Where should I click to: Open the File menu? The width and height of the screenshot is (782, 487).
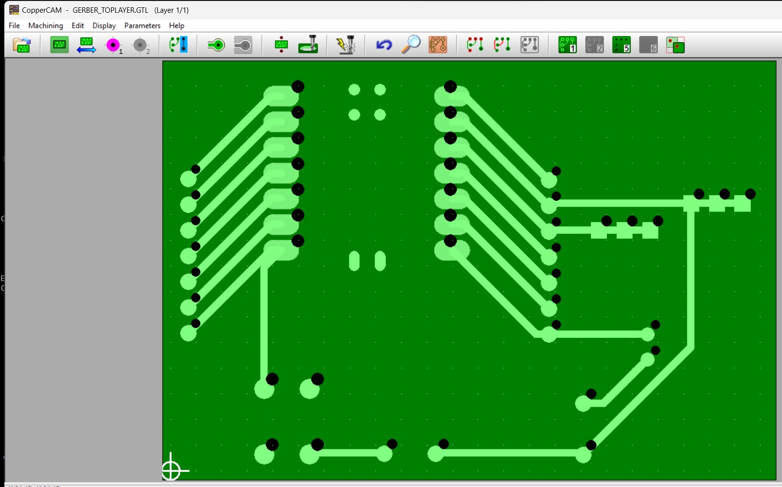point(14,25)
